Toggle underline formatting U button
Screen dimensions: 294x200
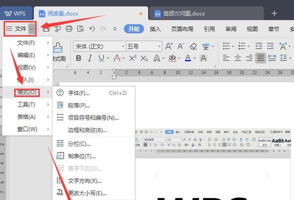pos(101,58)
